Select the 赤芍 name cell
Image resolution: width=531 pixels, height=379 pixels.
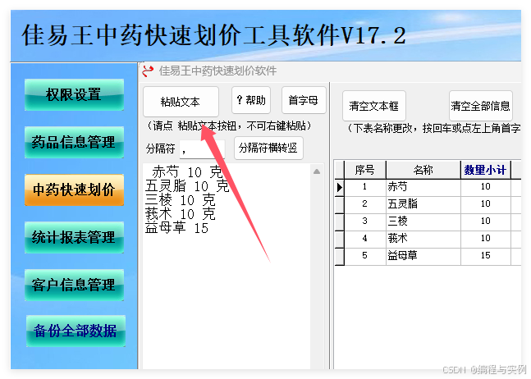coord(423,188)
